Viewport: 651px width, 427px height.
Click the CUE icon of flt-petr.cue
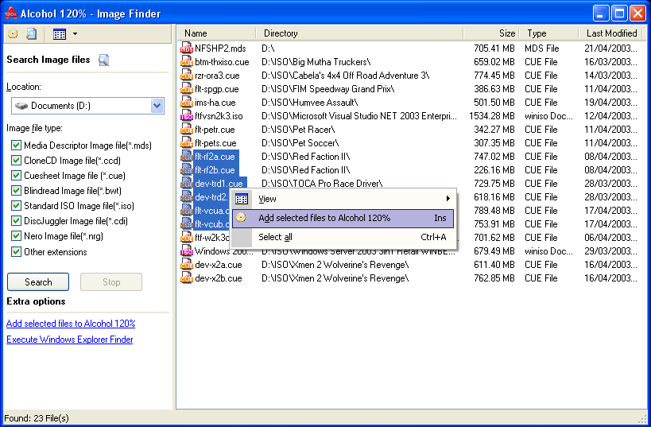[x=187, y=129]
